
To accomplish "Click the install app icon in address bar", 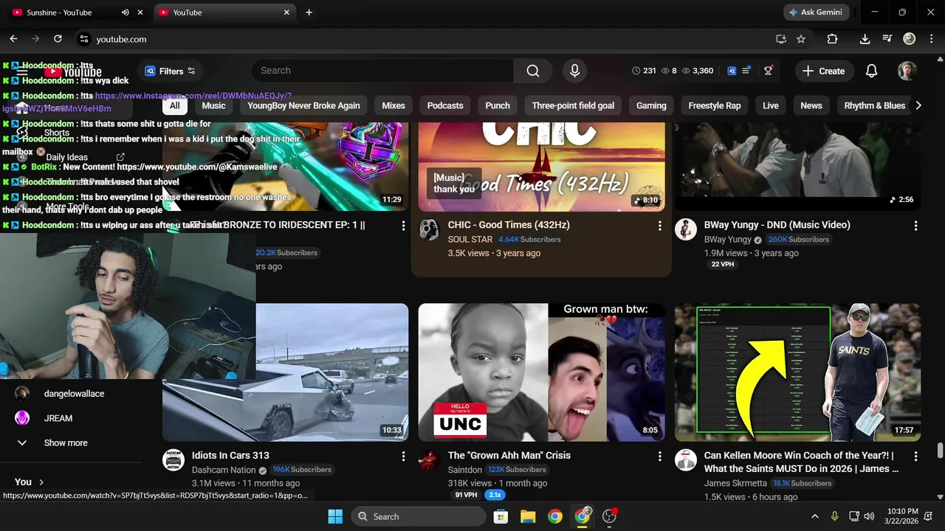I will (781, 39).
